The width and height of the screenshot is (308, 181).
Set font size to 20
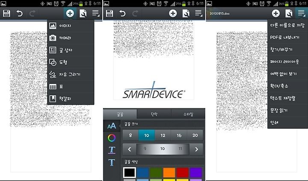tap(195, 135)
